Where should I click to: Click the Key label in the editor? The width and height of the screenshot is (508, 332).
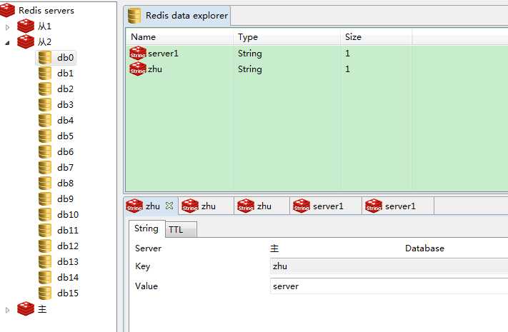tap(143, 266)
